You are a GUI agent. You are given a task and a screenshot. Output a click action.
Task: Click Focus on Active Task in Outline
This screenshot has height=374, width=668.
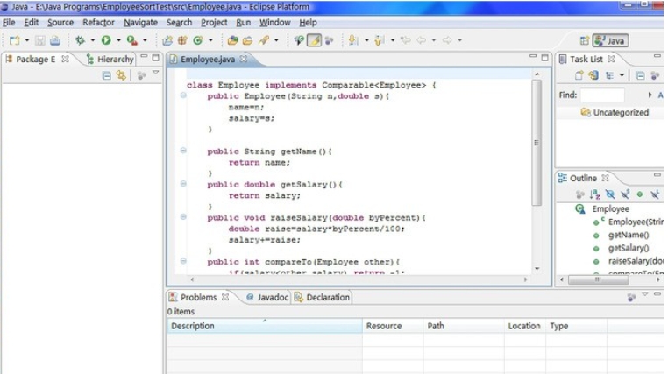(x=579, y=194)
